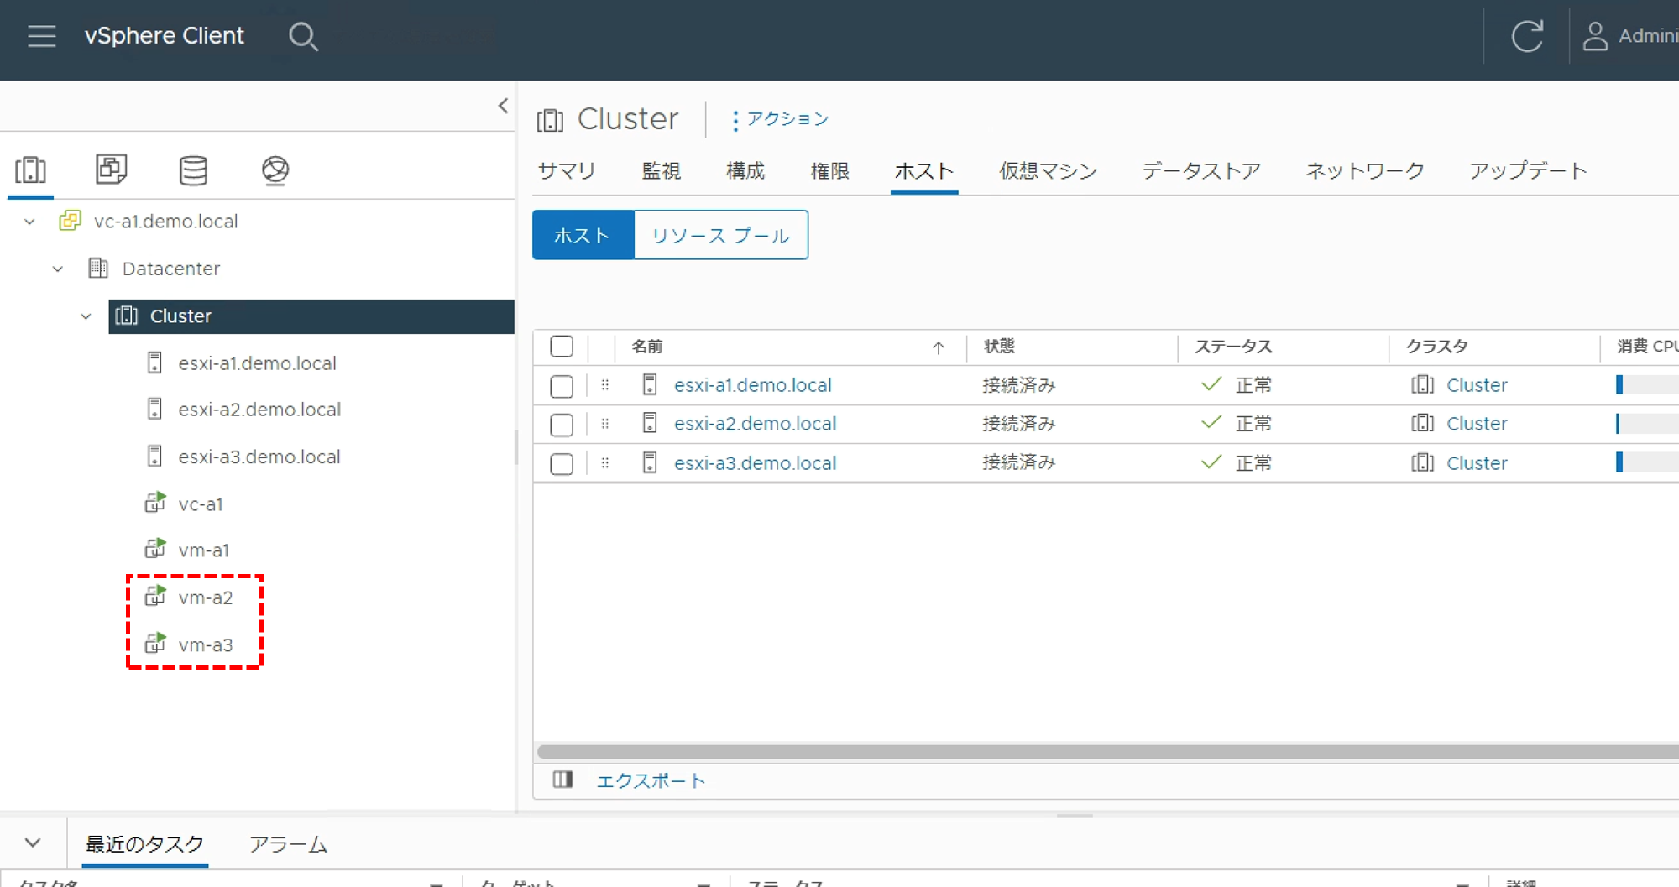Viewport: 1679px width, 887px height.
Task: Open the ネットワーク tab
Action: (x=1365, y=171)
